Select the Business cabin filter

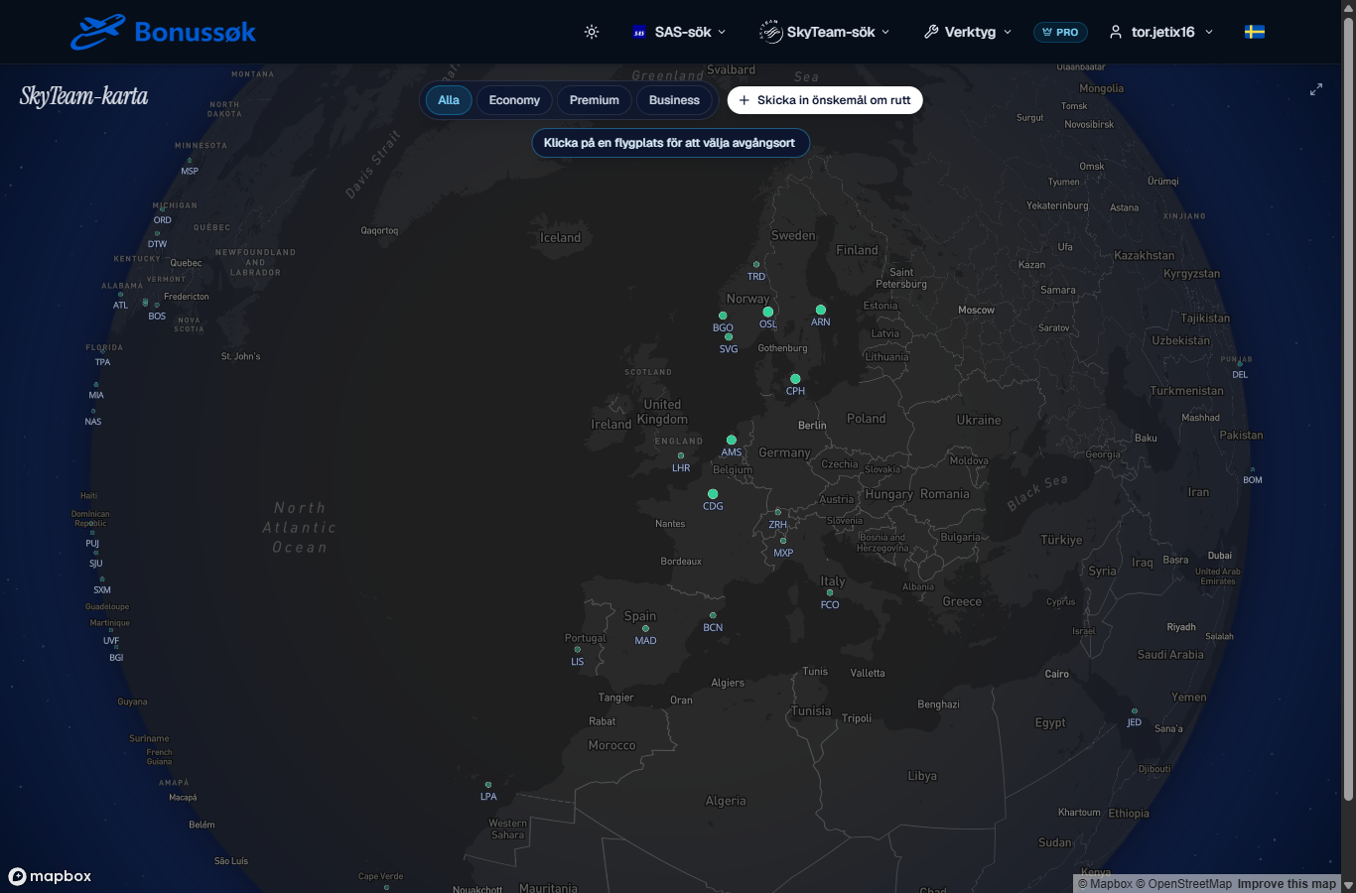coord(674,100)
